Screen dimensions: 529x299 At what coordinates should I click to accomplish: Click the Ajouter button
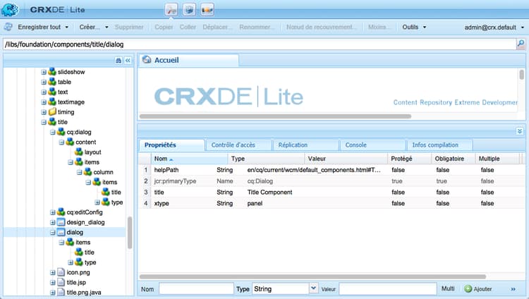(x=478, y=289)
